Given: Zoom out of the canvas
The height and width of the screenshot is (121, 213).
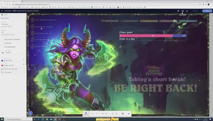Looking at the screenshot, I should [107, 114].
